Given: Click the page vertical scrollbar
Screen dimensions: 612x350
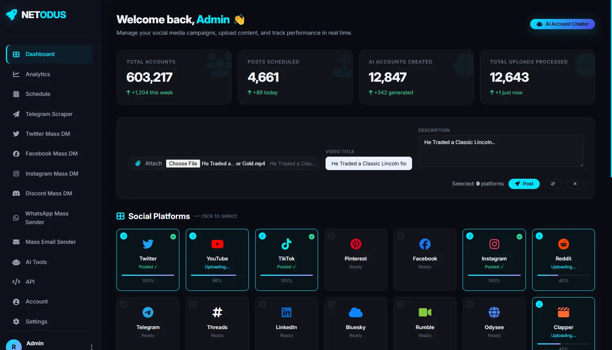Looking at the screenshot, I should (610, 89).
